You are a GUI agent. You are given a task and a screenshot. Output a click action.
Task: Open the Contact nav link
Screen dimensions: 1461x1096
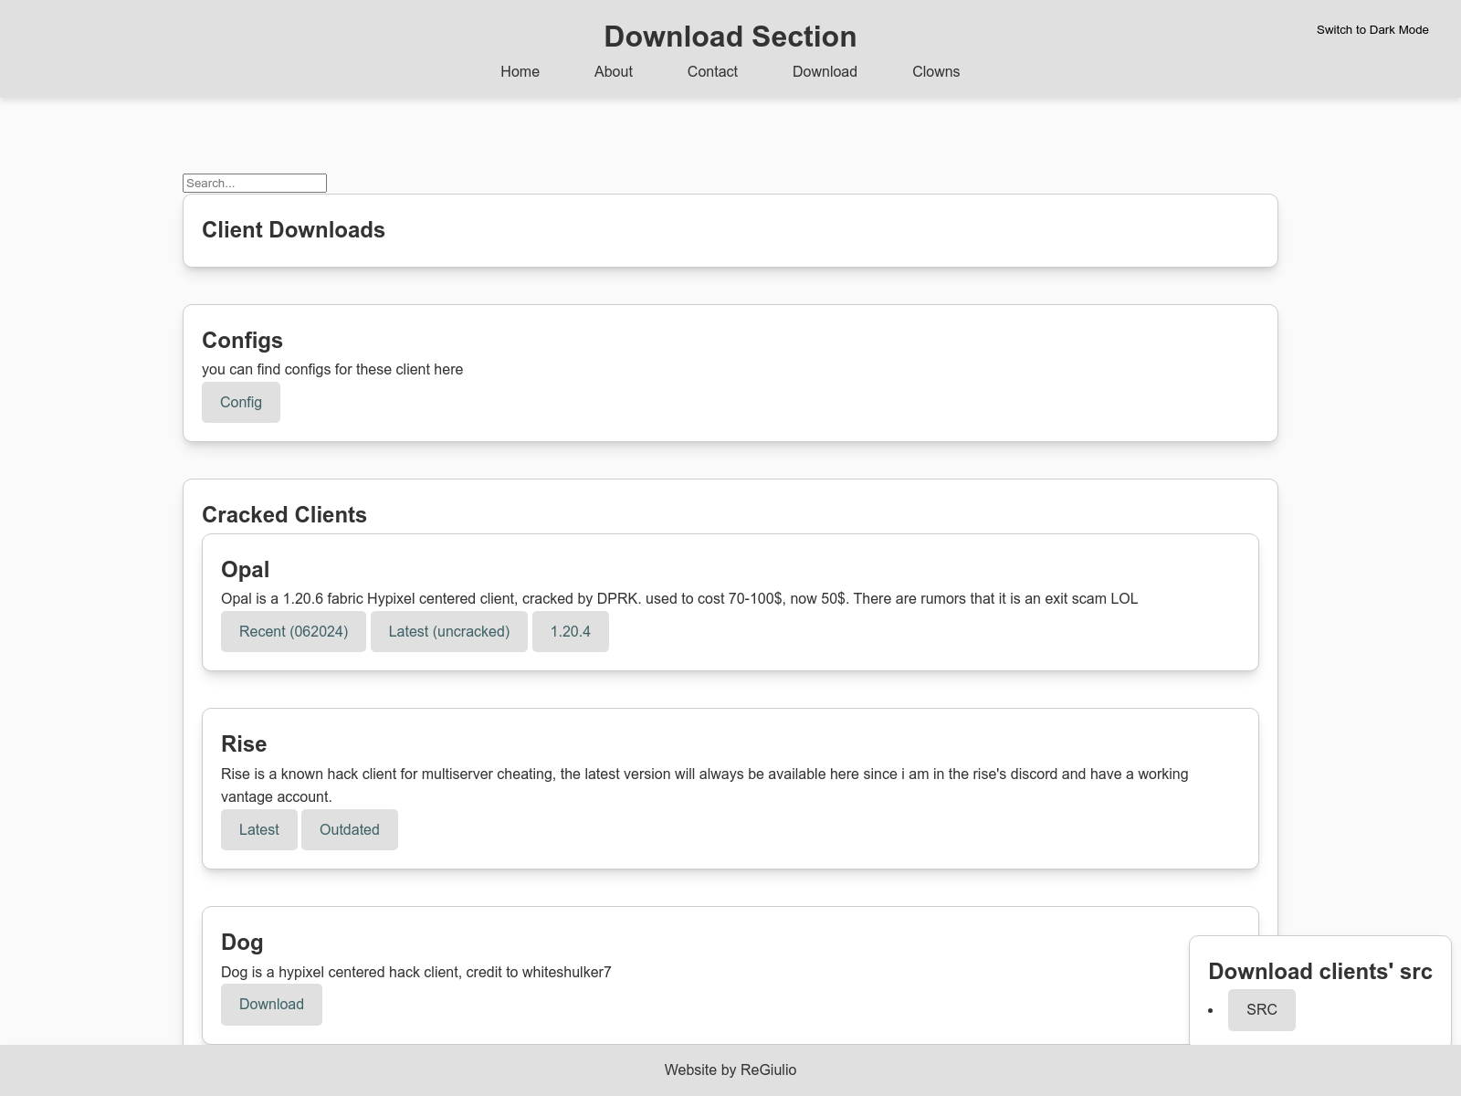click(x=712, y=71)
